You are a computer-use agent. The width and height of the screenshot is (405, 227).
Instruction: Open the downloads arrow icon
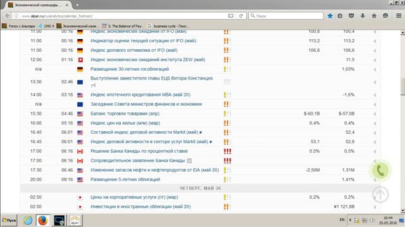(363, 16)
